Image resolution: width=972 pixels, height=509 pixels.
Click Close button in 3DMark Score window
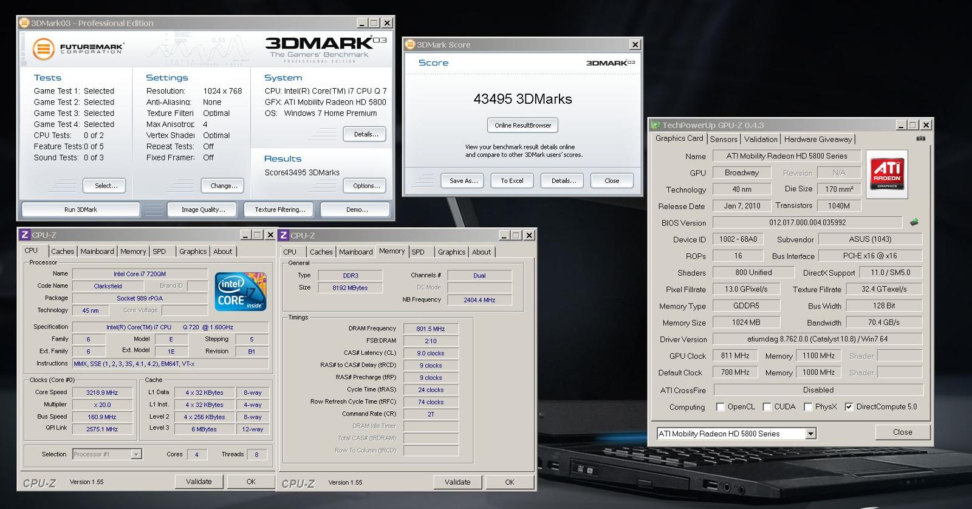click(612, 181)
